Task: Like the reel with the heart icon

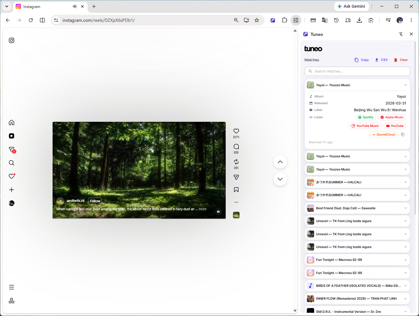Action: (236, 131)
